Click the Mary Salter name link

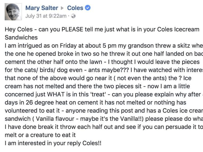[42, 8]
